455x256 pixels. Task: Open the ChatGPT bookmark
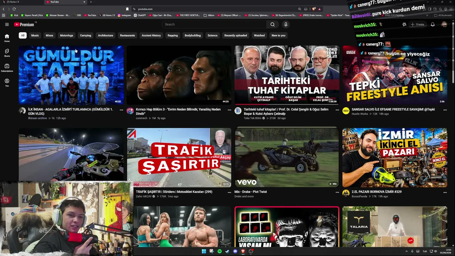(140, 15)
